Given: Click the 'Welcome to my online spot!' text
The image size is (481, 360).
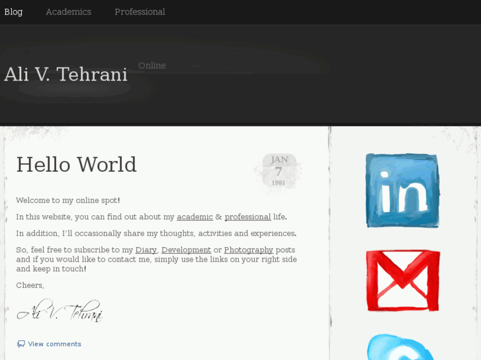Looking at the screenshot, I should 68,200.
